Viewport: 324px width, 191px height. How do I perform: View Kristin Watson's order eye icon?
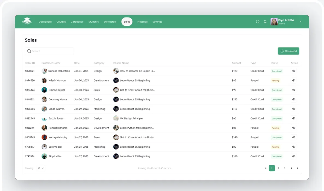coord(294,80)
